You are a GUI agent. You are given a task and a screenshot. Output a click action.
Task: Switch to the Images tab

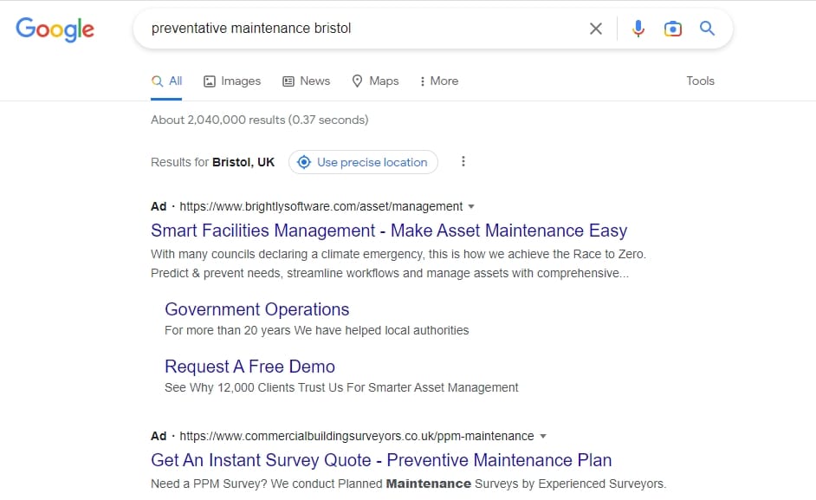232,81
